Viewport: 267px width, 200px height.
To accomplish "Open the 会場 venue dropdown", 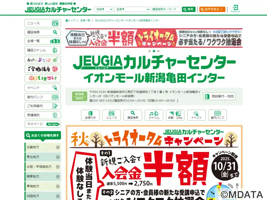I will [132, 9].
